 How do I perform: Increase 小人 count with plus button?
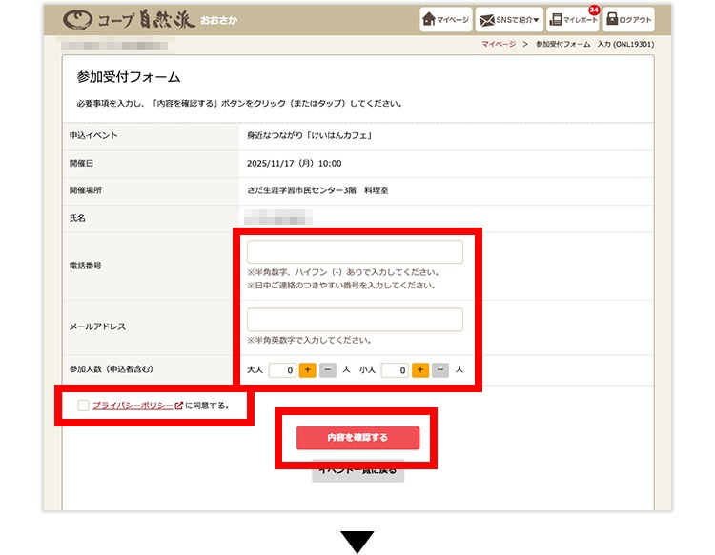click(420, 370)
